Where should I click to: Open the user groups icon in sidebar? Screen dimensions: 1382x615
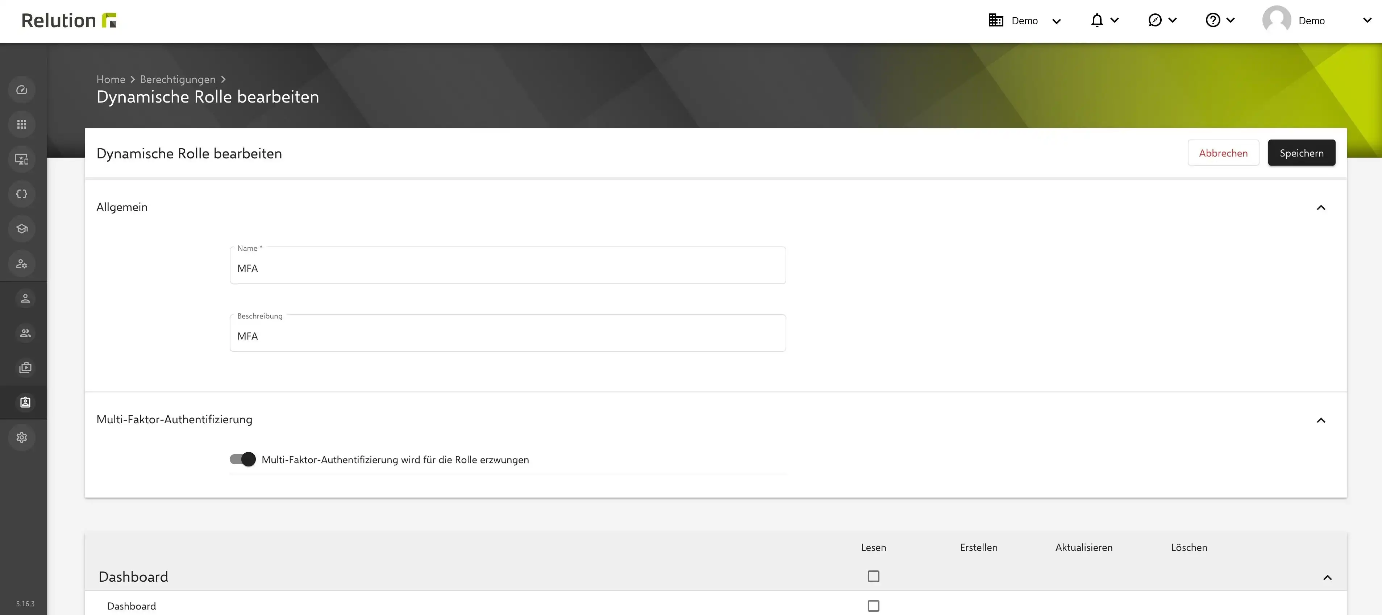click(x=25, y=333)
